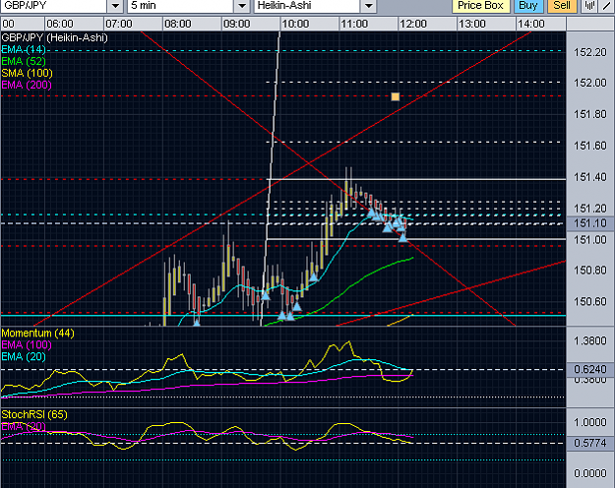Click the 151.40 price axis label
This screenshot has height=488, width=615.
coord(590,177)
